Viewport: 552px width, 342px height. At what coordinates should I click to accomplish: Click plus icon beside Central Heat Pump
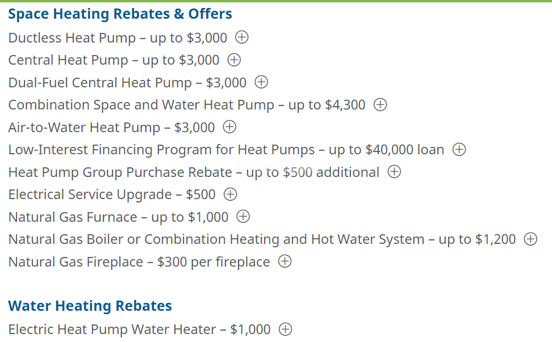coord(234,60)
